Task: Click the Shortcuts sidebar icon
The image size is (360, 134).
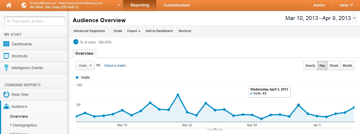Action: click(6, 56)
